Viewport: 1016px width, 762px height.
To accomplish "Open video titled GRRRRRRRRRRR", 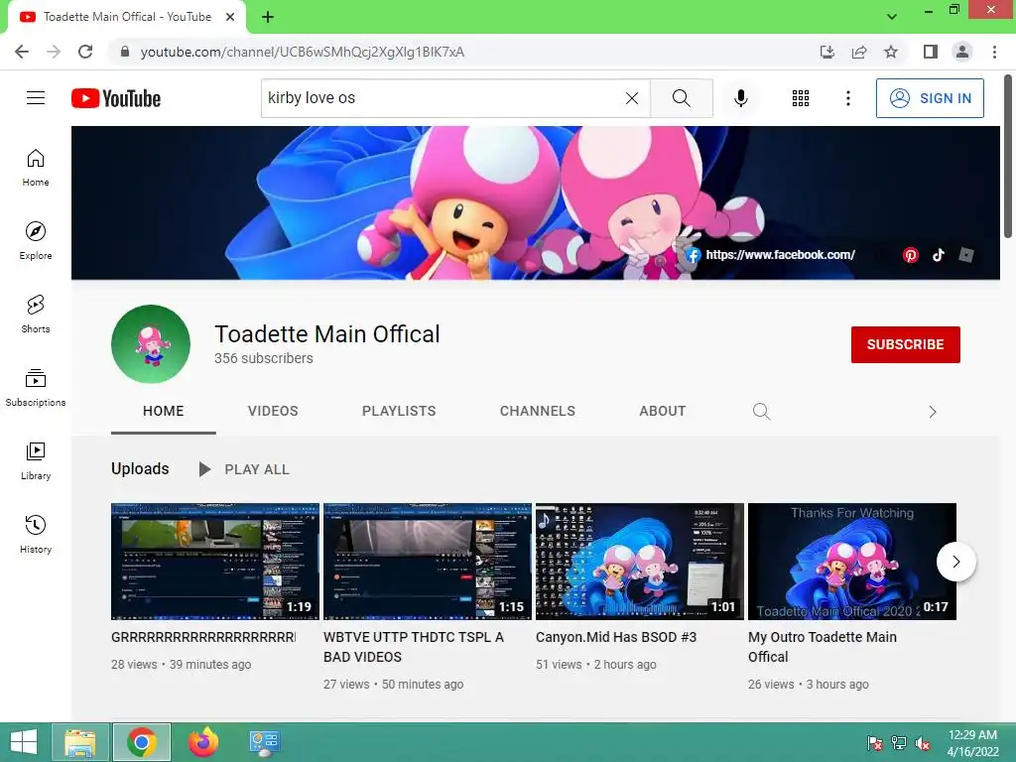I will [203, 637].
